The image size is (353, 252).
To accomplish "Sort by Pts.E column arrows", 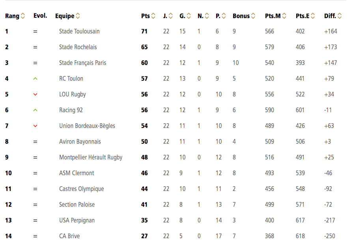I will click(313, 16).
